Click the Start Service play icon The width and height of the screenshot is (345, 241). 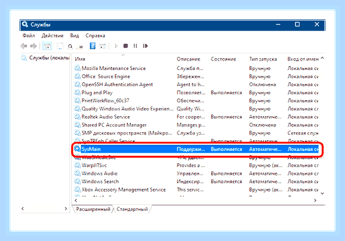coord(116,46)
